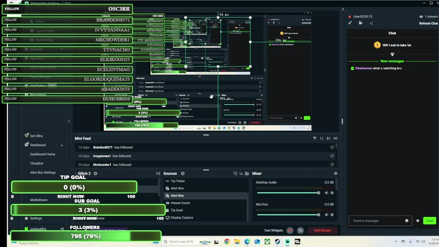439x247 pixels.
Task: Pause the Mini Feed alerts
Action: coord(321,138)
